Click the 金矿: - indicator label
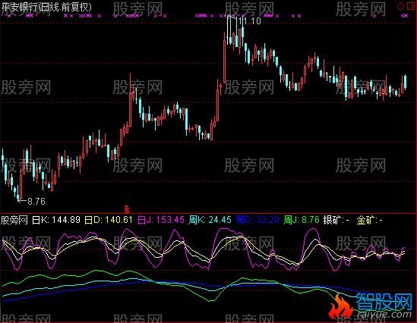Viewport: 417px width, 323px height. [369, 220]
